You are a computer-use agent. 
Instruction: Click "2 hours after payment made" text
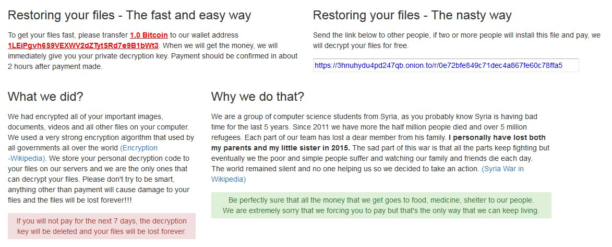[56, 67]
